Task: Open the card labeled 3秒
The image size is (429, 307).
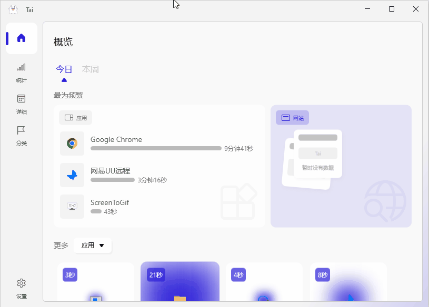Action: tap(96, 282)
